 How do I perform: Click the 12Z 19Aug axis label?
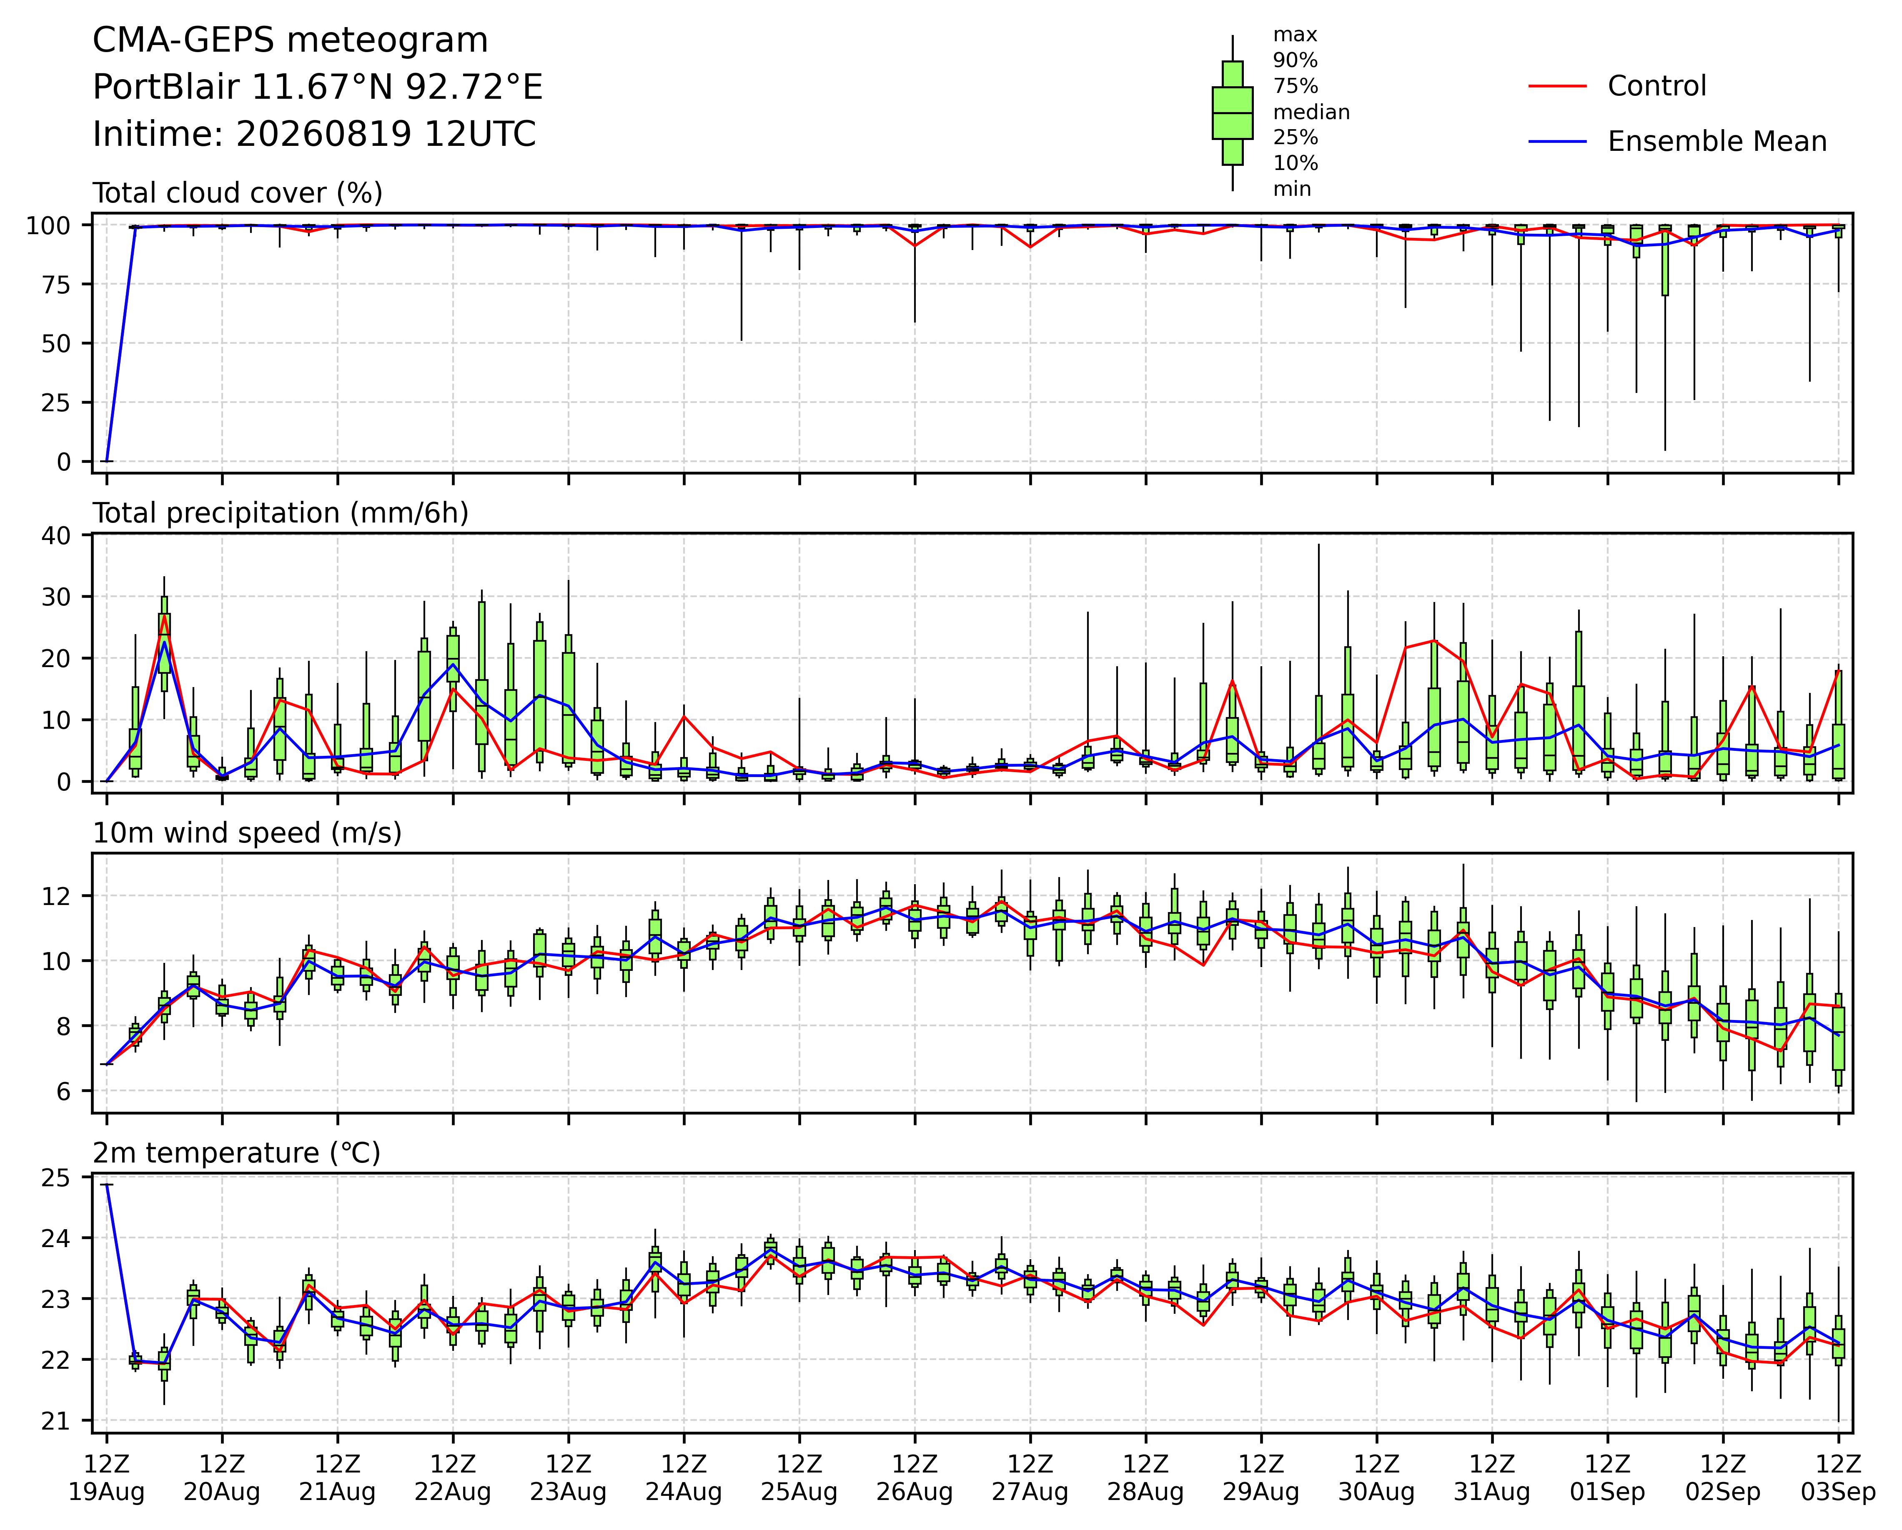pos(107,1478)
